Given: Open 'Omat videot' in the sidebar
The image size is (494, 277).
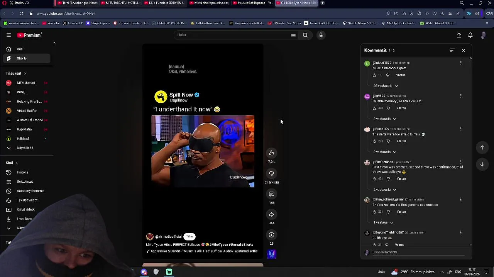Looking at the screenshot, I should click(27, 210).
